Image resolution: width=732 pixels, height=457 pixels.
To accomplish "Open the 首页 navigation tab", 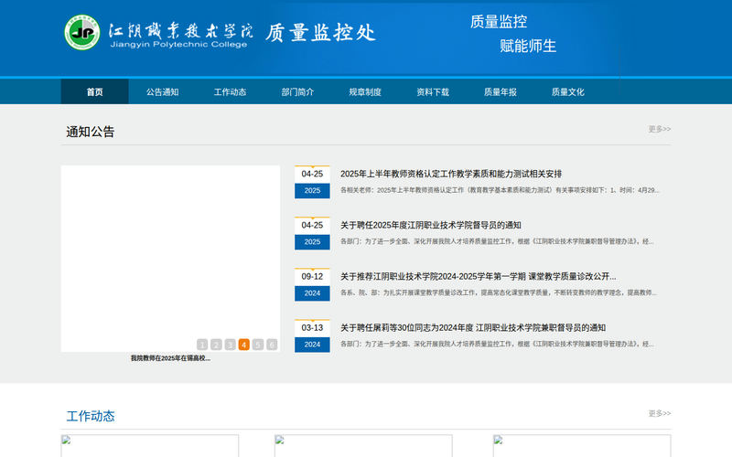I will coord(95,92).
